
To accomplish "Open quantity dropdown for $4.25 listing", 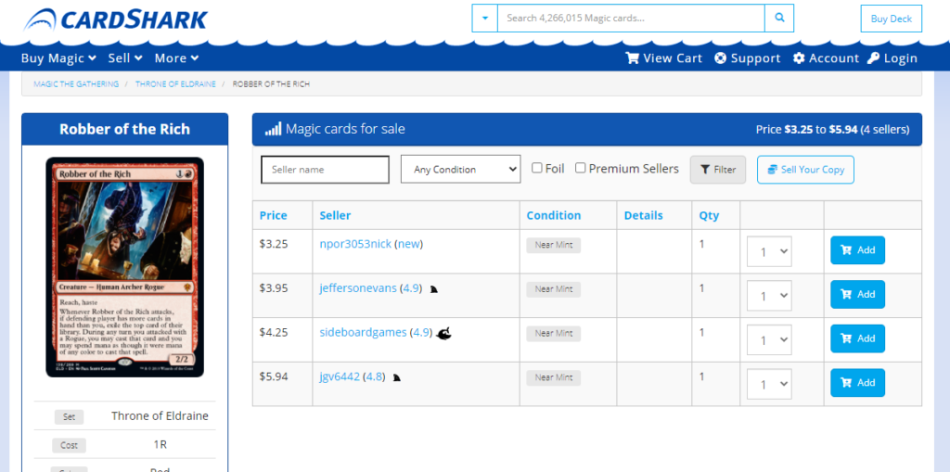I will [769, 340].
